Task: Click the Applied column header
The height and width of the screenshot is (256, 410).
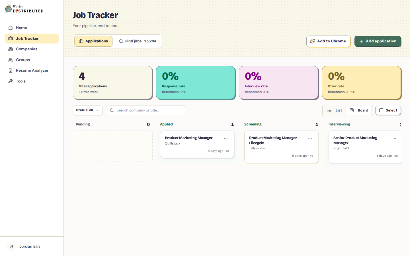Action: point(166,124)
